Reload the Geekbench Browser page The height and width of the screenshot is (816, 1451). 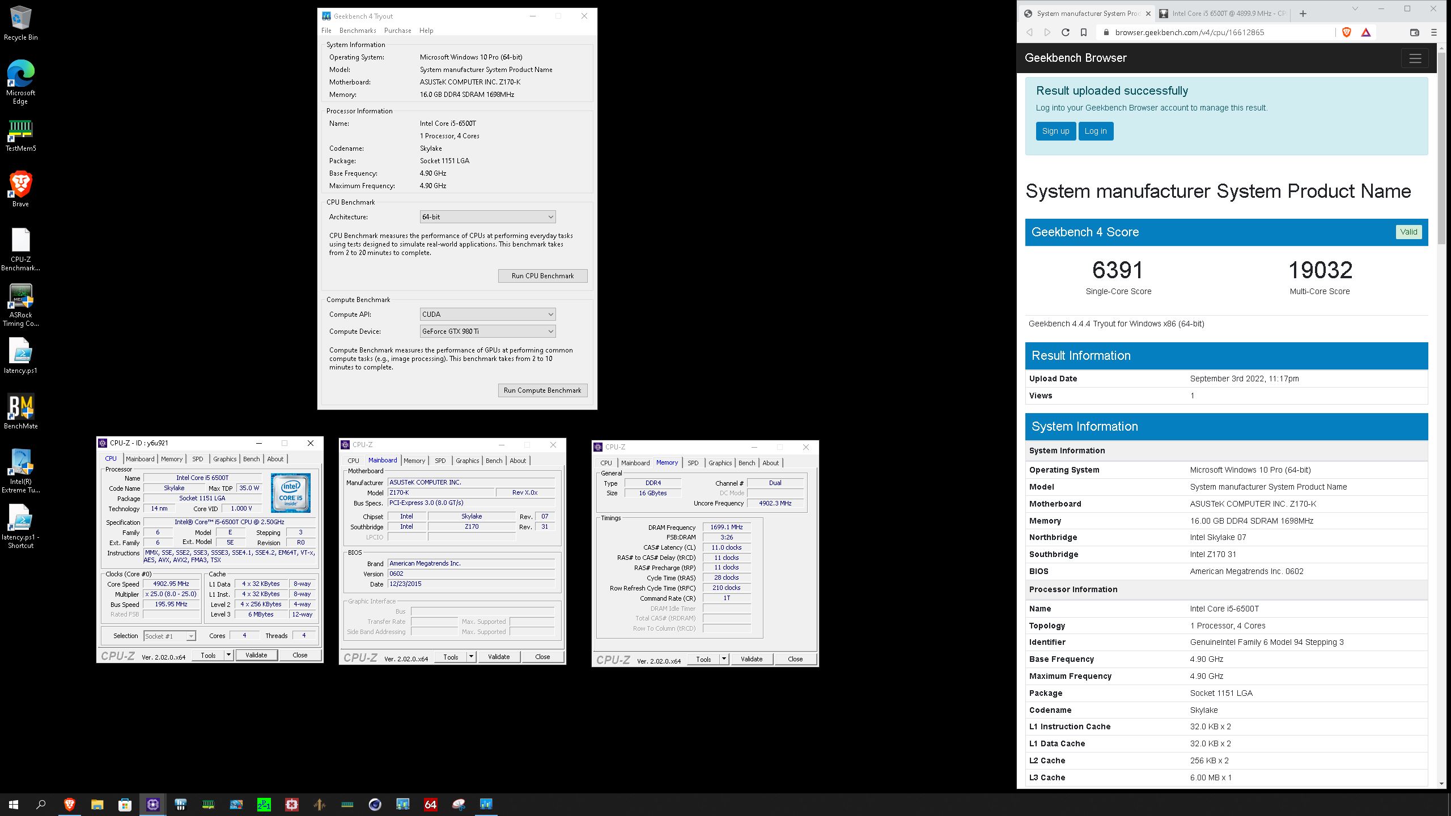(1066, 32)
